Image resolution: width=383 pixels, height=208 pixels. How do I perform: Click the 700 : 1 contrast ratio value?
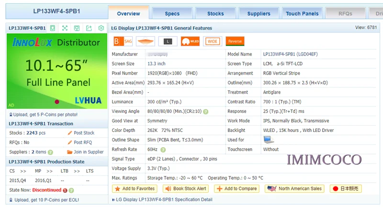pyautogui.click(x=282, y=102)
